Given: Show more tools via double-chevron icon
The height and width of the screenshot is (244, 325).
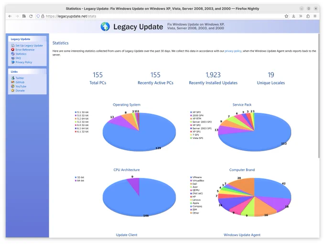Looking at the screenshot, I should pyautogui.click(x=301, y=16).
